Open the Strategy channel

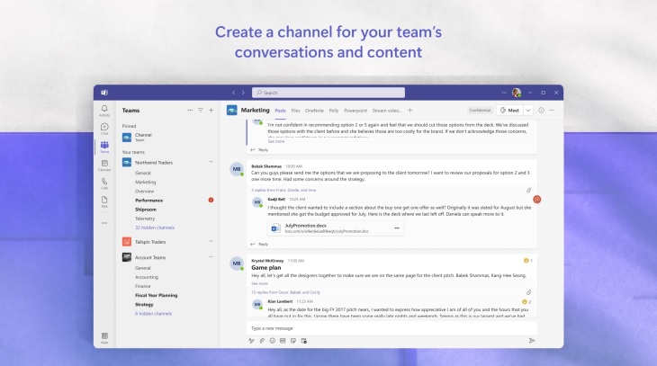[x=144, y=305]
